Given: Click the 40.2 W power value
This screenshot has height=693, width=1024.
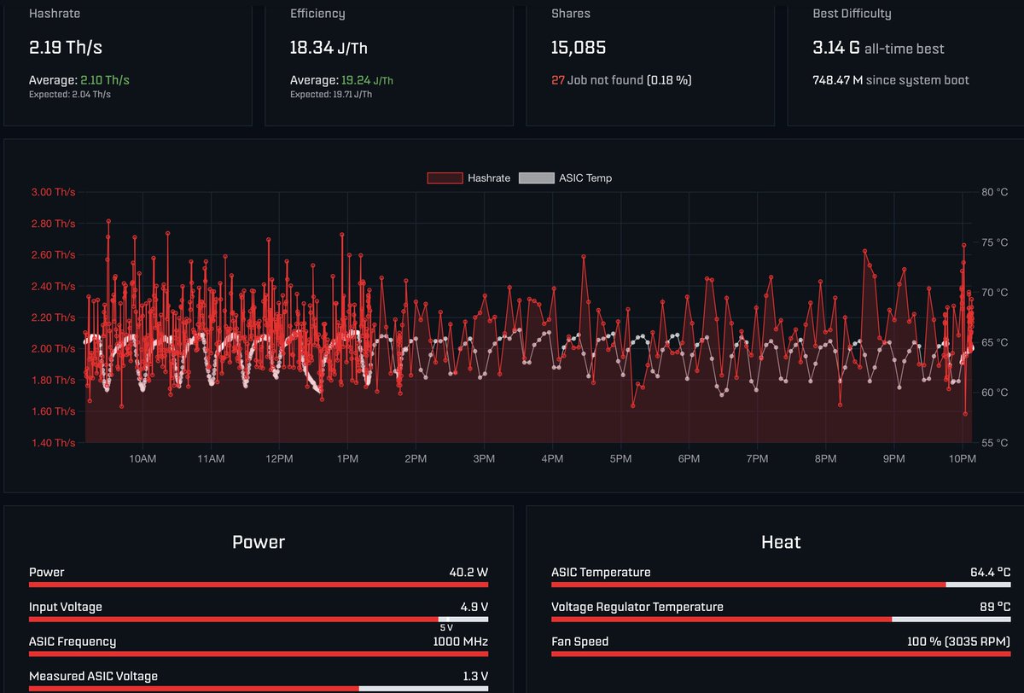Looking at the screenshot, I should coord(468,572).
